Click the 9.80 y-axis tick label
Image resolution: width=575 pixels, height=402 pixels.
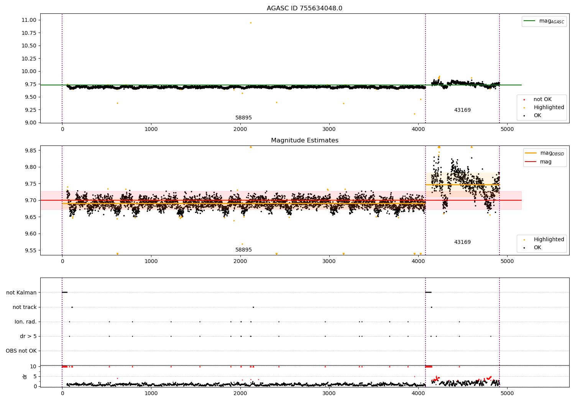[31, 167]
